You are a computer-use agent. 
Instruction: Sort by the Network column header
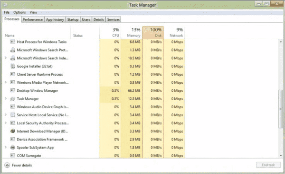coord(174,33)
